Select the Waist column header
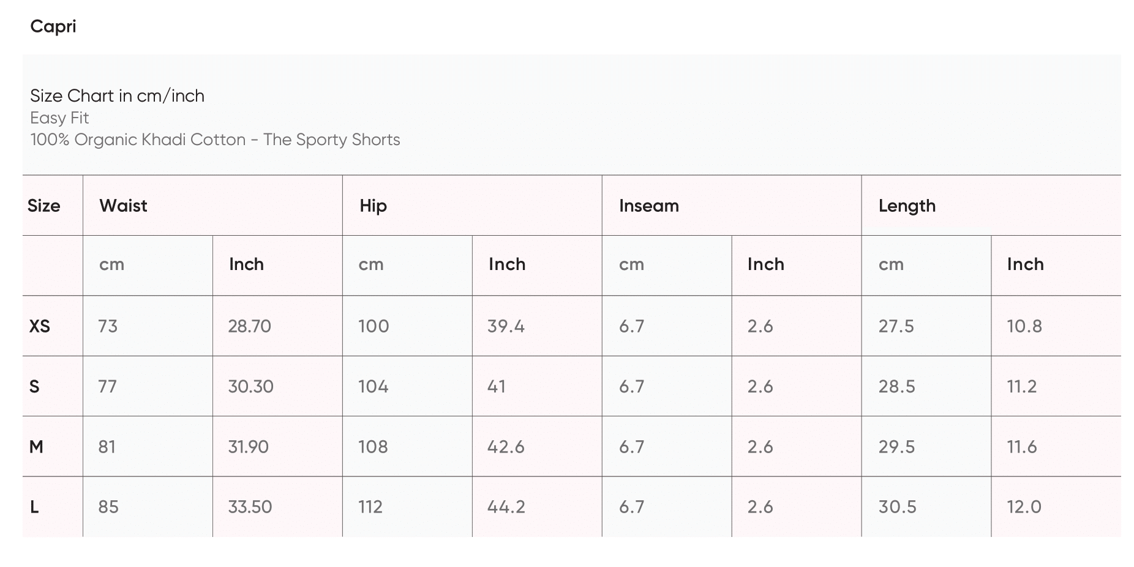The width and height of the screenshot is (1134, 567). coord(123,206)
